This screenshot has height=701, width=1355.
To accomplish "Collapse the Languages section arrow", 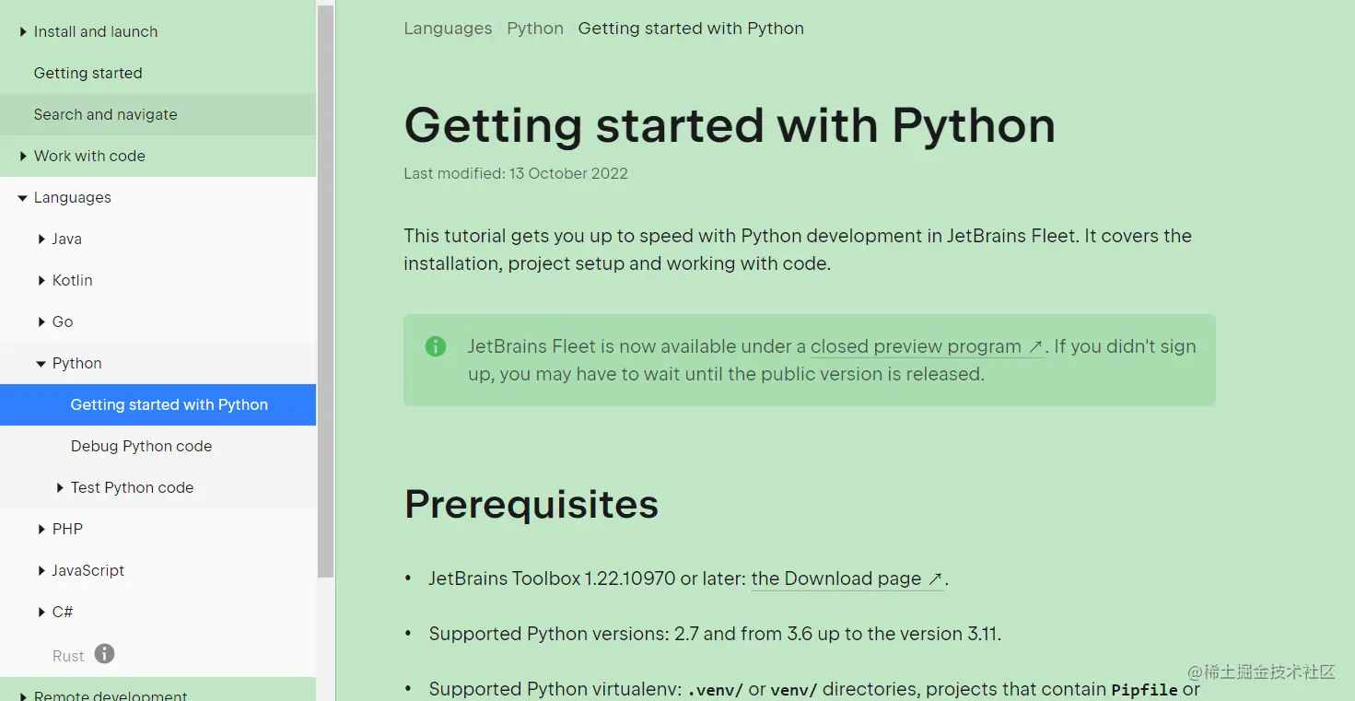I will point(23,198).
